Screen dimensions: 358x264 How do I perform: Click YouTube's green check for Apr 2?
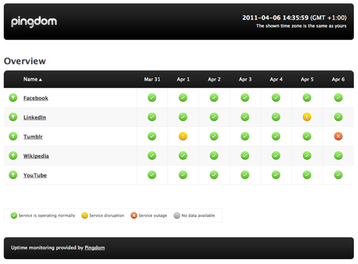pyautogui.click(x=214, y=175)
